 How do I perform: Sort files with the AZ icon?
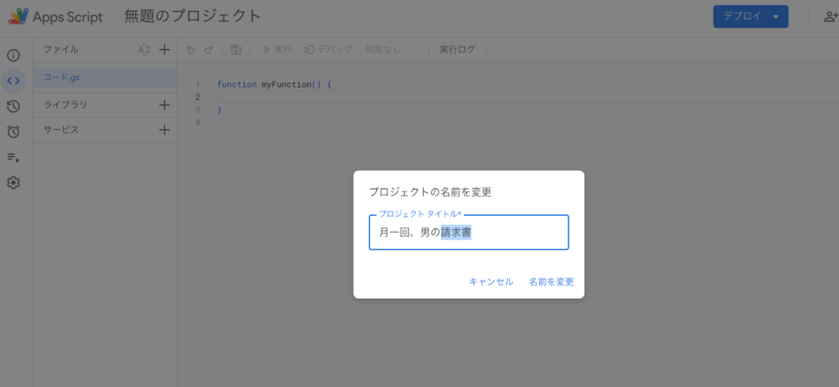point(144,50)
